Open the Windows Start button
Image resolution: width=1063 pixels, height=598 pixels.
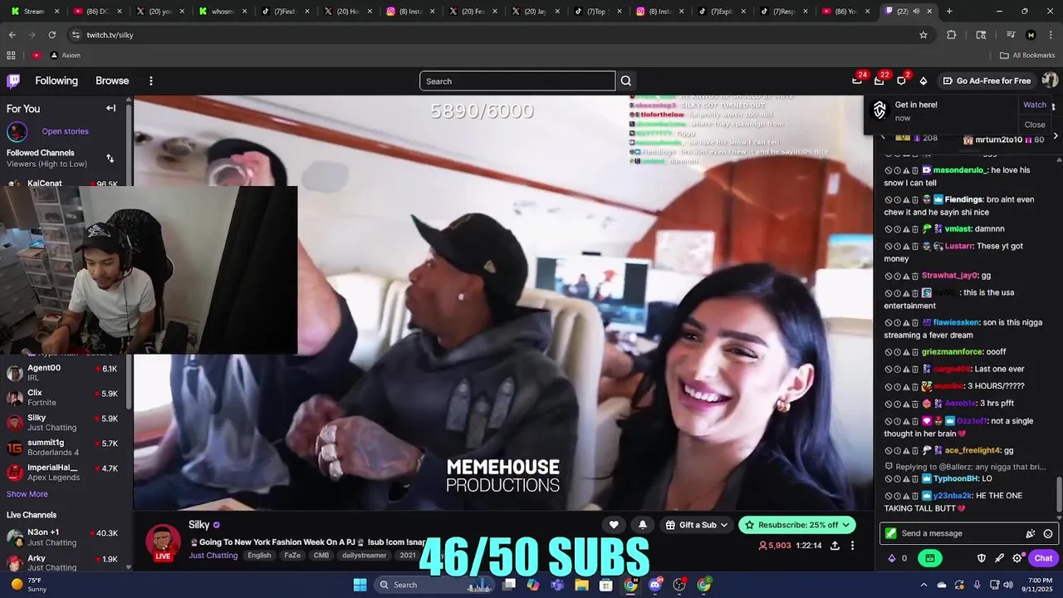click(x=360, y=585)
